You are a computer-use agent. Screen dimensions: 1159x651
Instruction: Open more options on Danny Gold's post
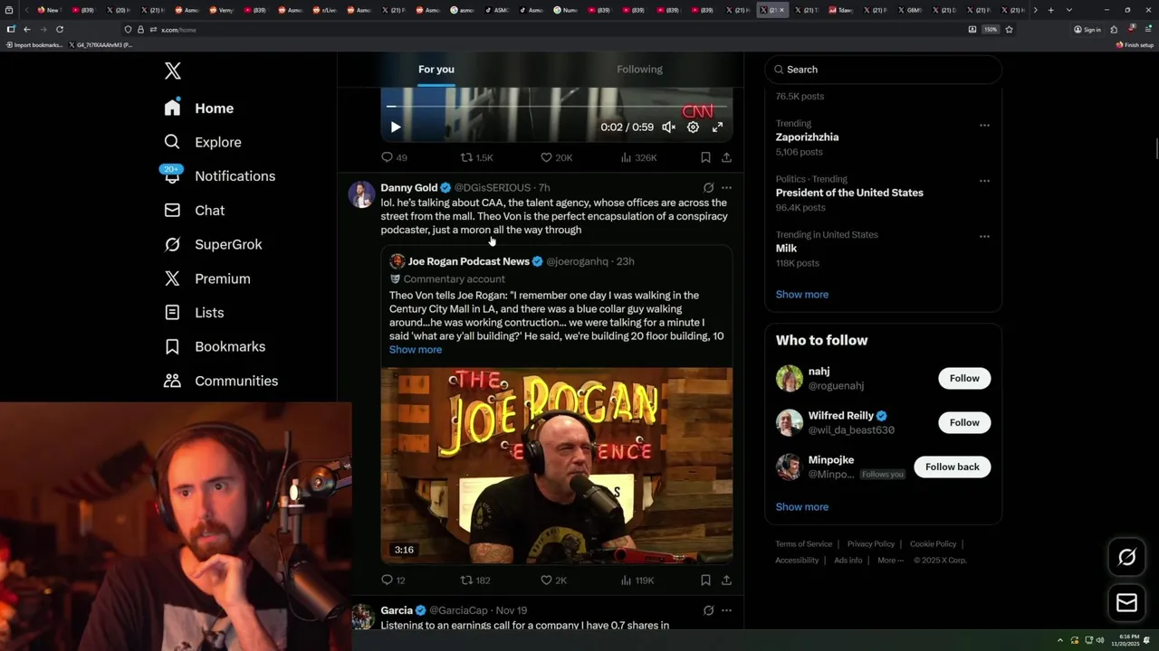click(x=726, y=188)
